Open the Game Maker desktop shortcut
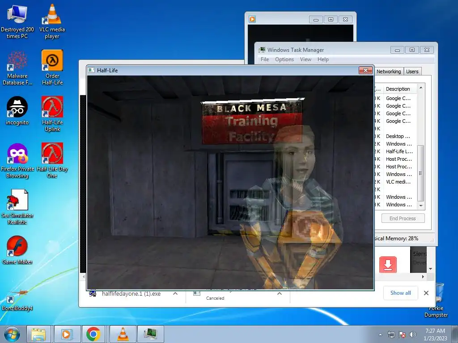458x343 pixels. pyautogui.click(x=17, y=250)
